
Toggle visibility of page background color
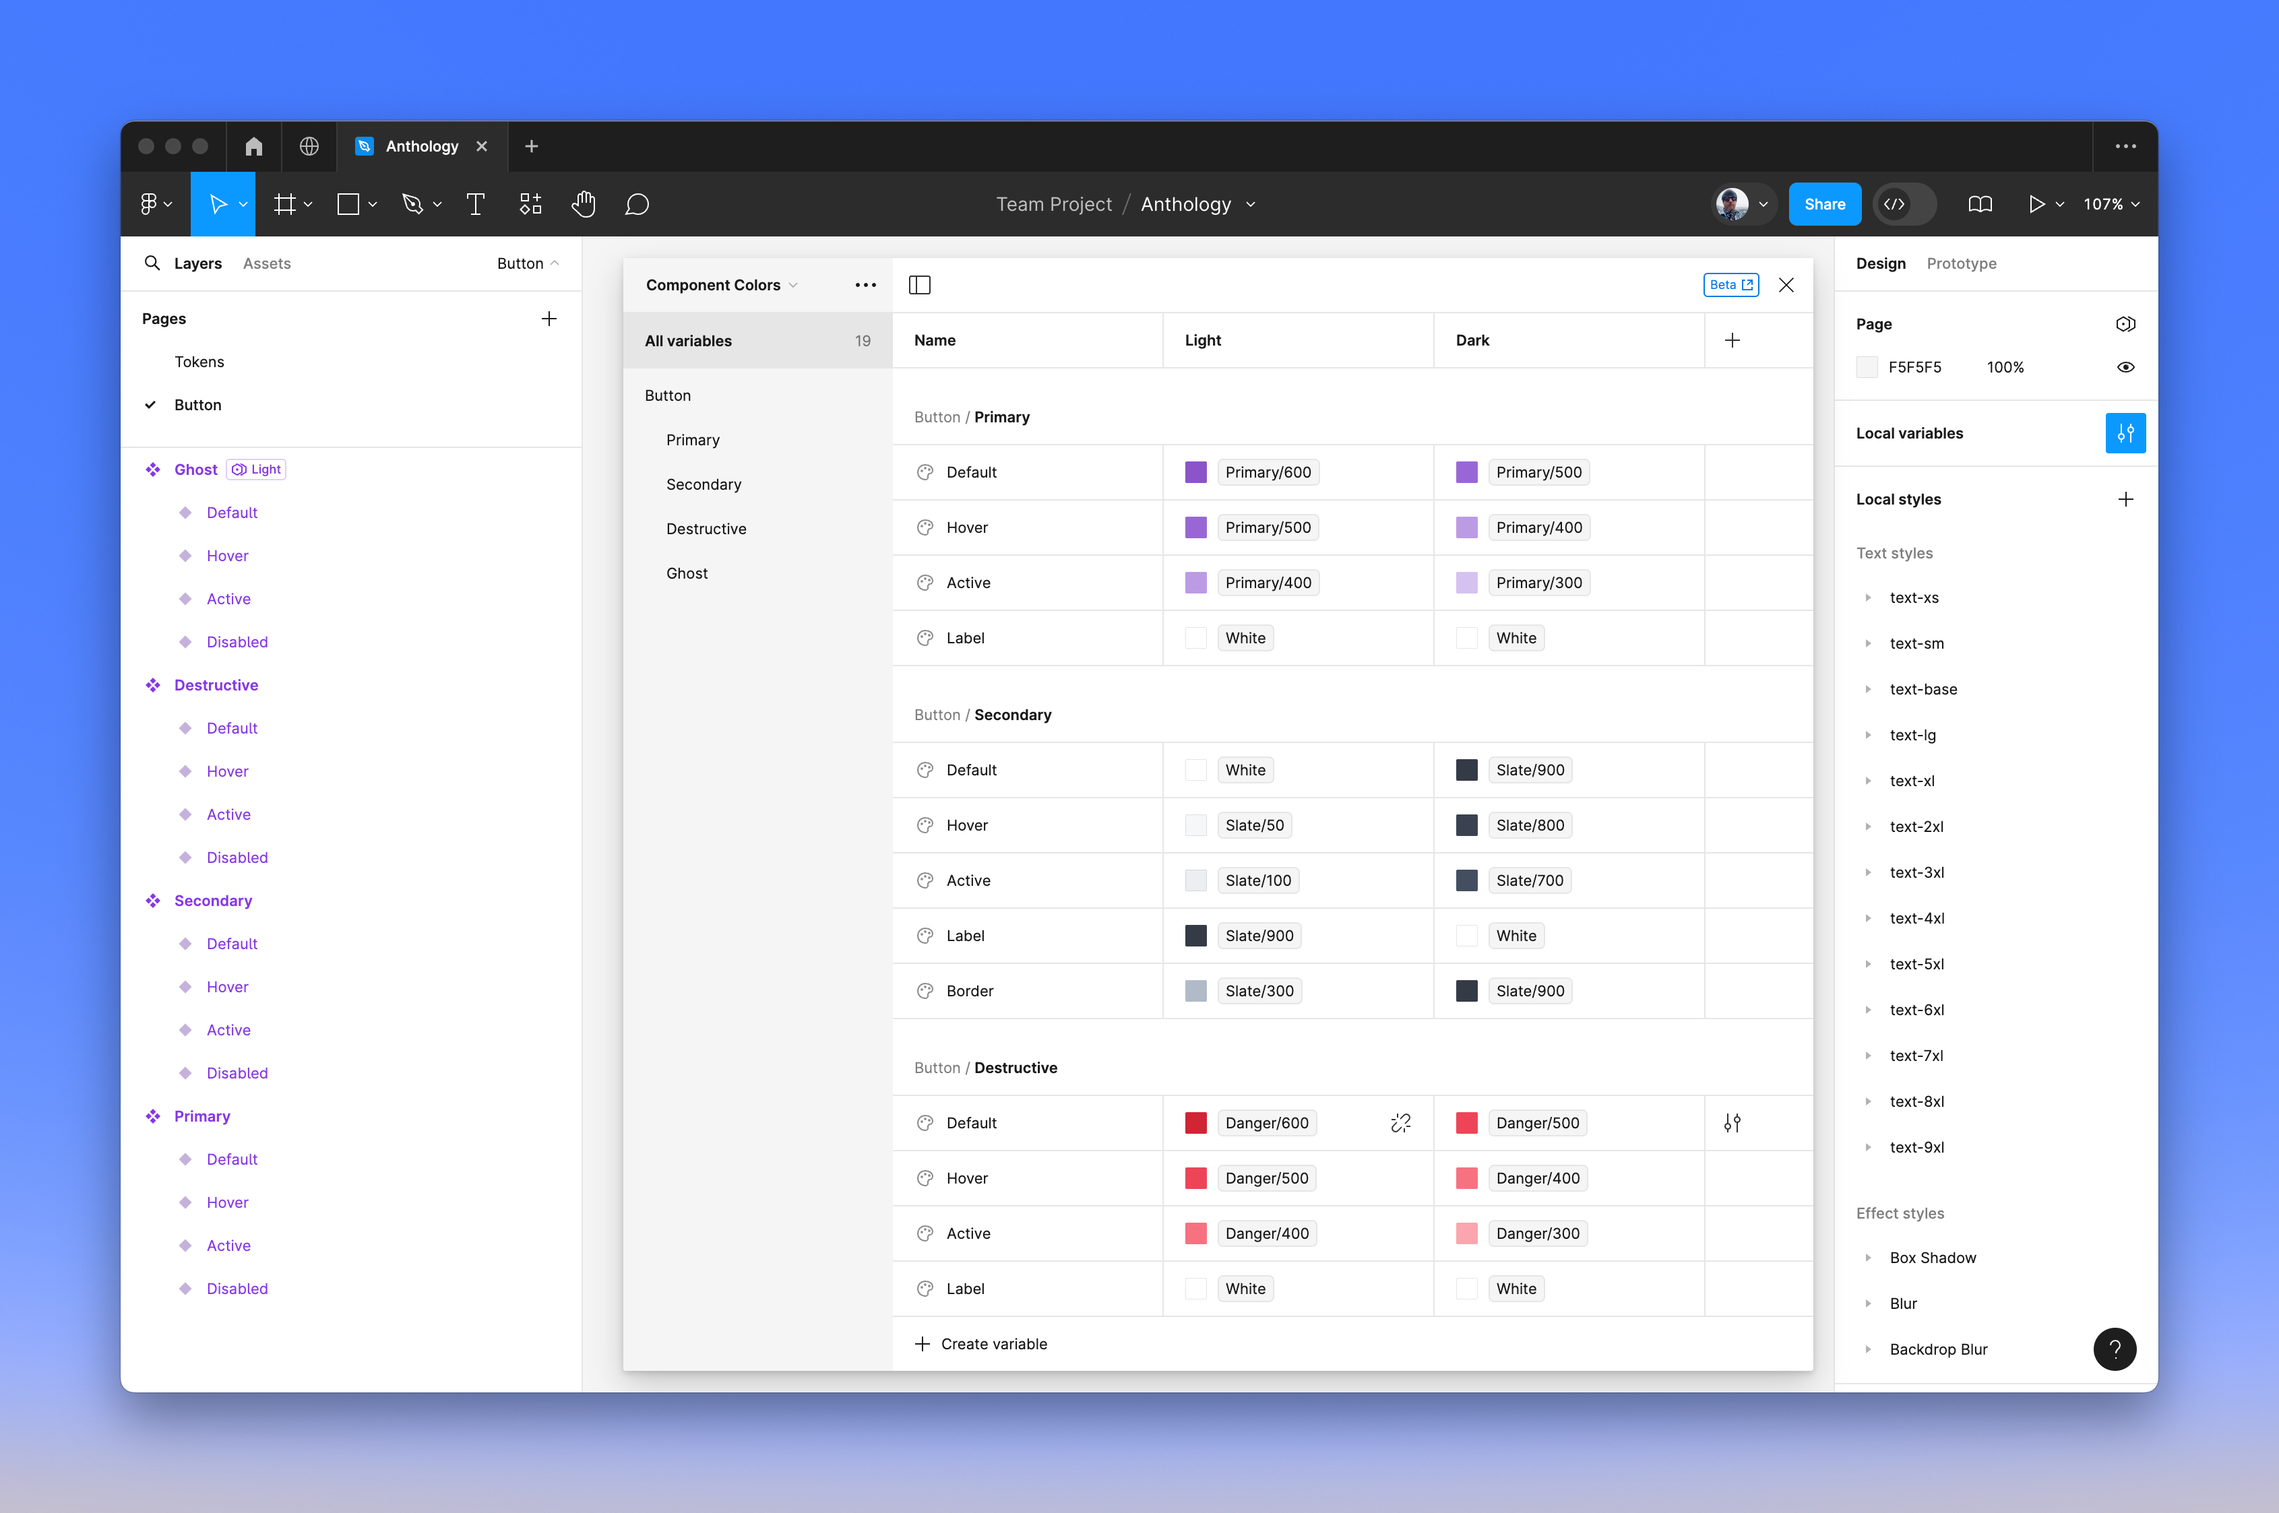2127,366
